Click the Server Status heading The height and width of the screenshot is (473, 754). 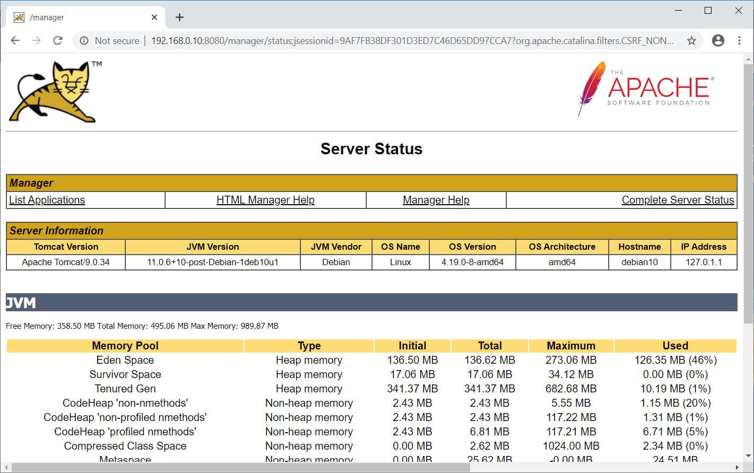tap(371, 149)
